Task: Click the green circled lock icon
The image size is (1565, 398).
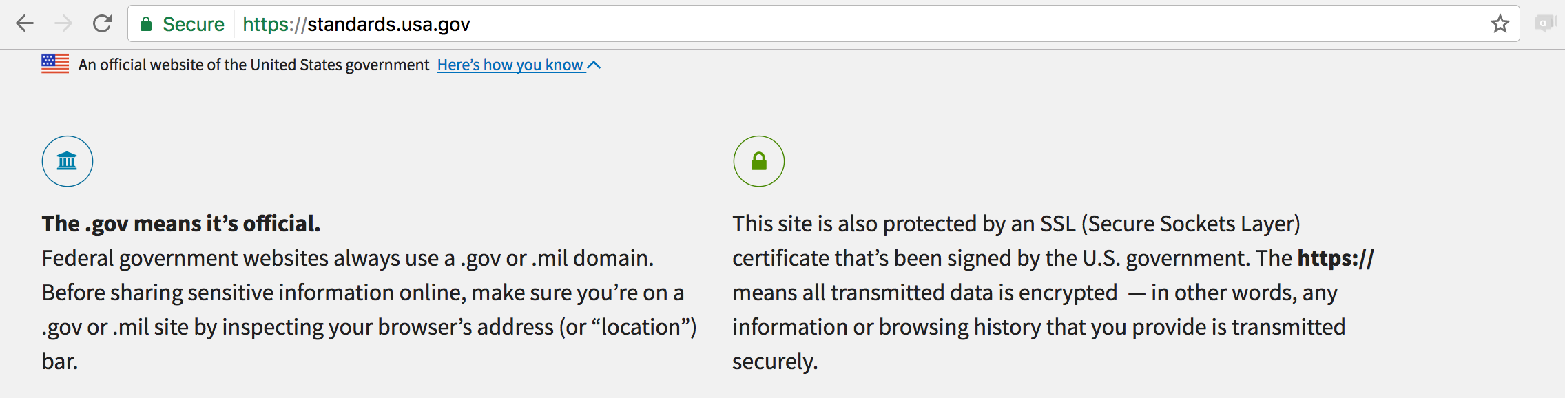Action: tap(758, 161)
